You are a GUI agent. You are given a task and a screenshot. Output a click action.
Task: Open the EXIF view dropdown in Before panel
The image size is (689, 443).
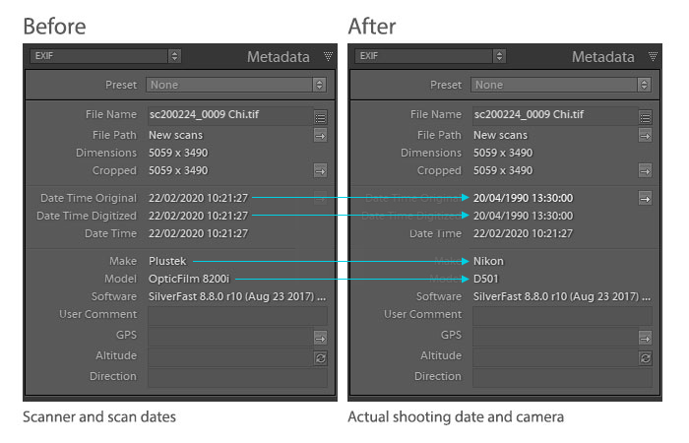click(x=105, y=57)
